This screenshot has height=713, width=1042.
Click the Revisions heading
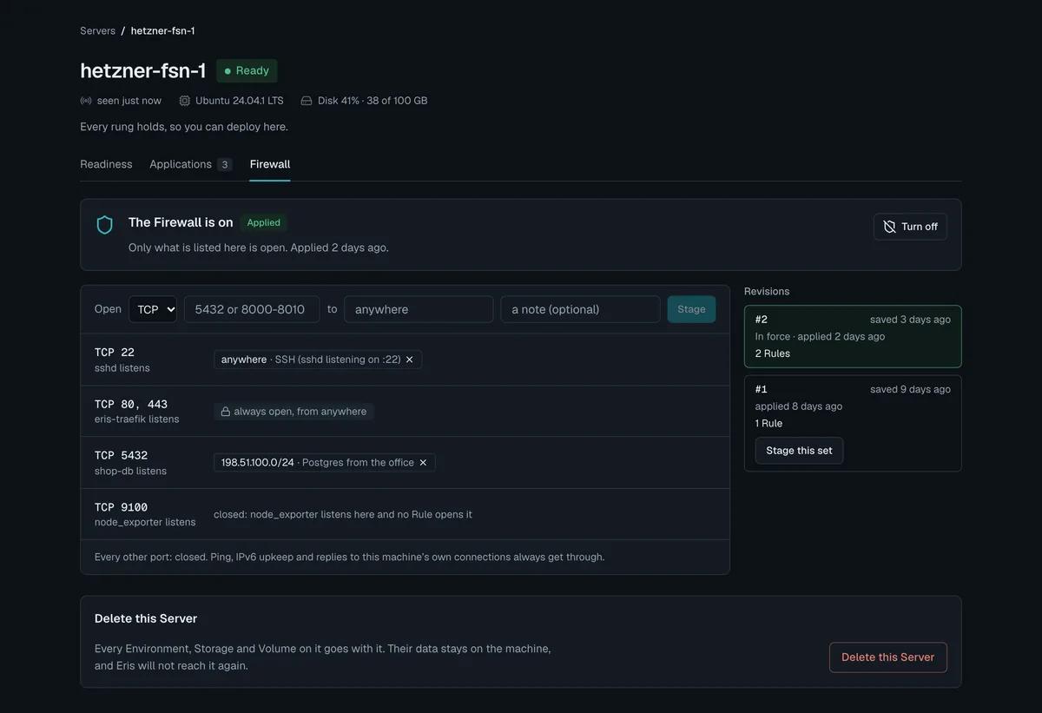(x=767, y=292)
